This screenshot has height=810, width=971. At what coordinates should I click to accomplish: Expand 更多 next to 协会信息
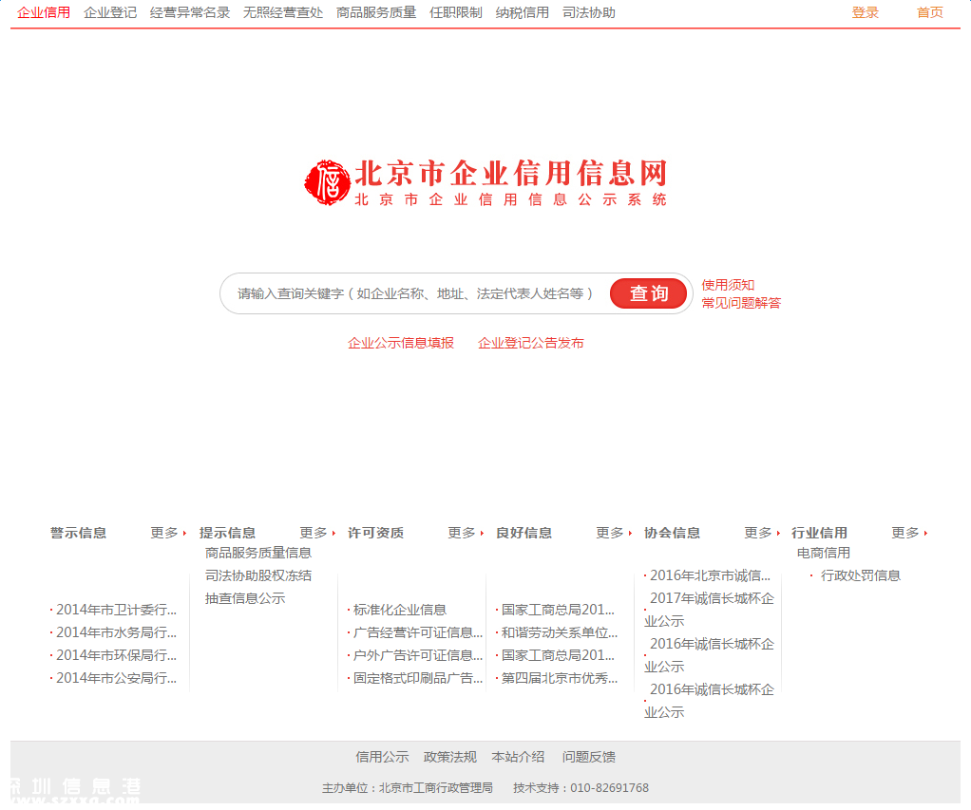[762, 533]
